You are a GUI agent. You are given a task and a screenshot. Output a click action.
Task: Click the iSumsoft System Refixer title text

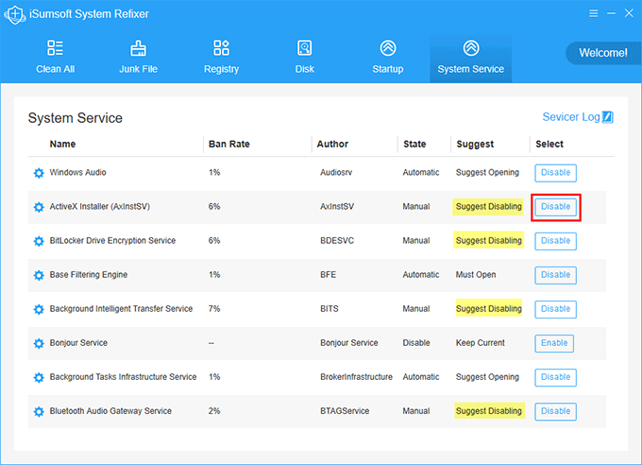point(89,14)
